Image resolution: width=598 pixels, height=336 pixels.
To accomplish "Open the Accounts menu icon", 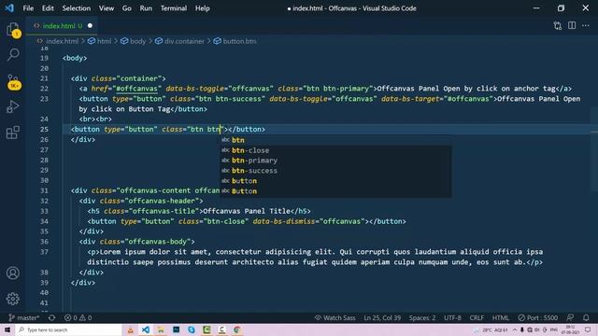I will 13,273.
